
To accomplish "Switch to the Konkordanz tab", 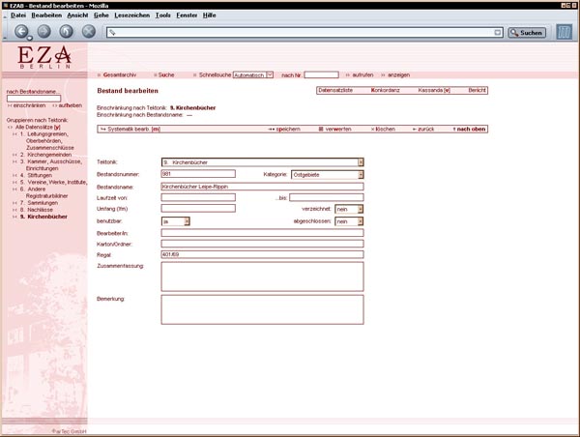I will [x=385, y=90].
